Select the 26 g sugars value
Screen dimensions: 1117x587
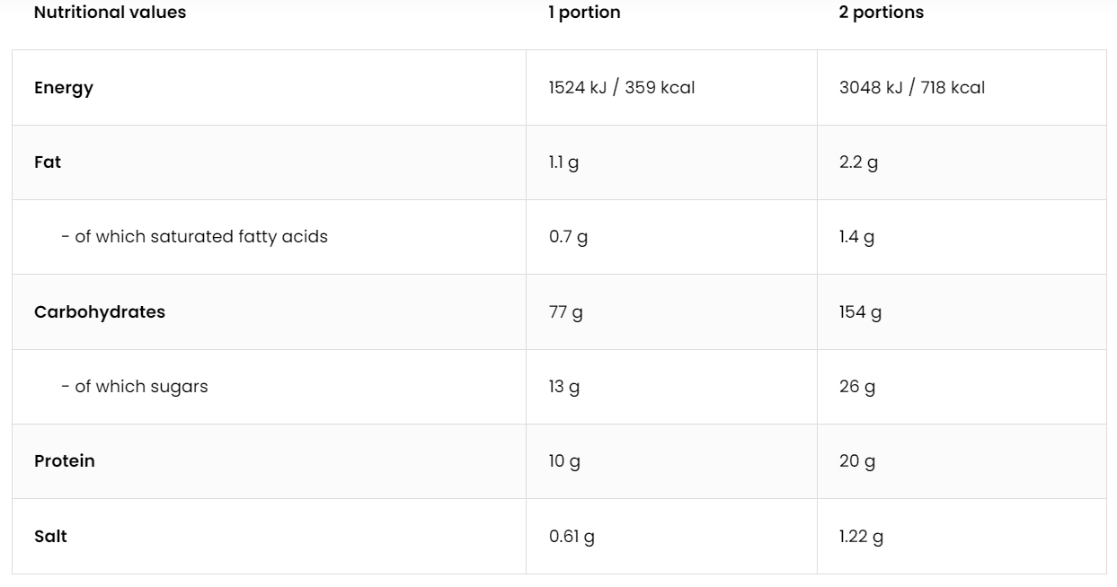(856, 387)
